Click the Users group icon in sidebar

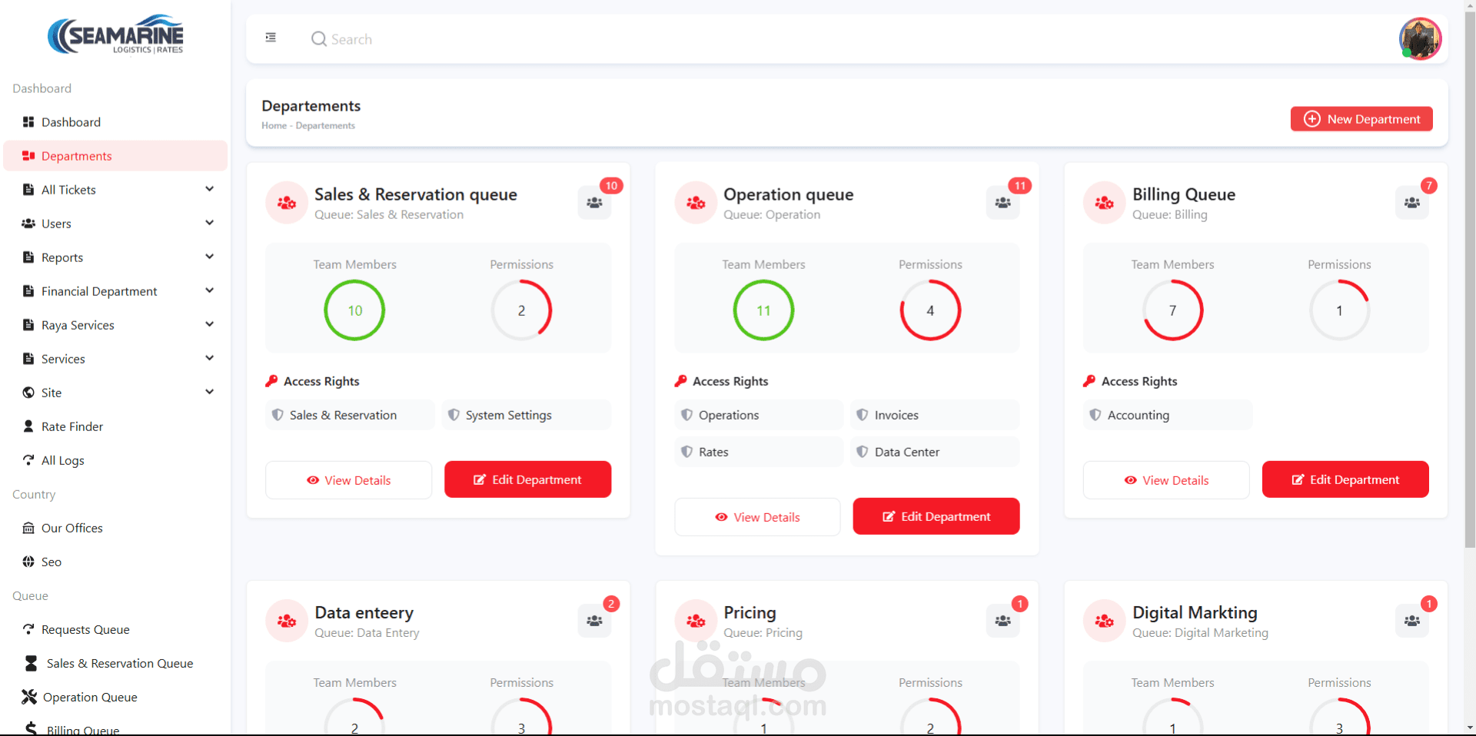point(28,224)
